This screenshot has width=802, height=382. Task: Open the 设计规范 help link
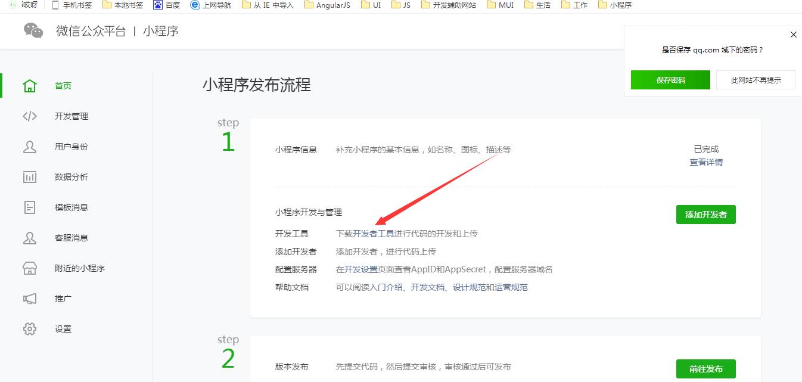pos(470,287)
